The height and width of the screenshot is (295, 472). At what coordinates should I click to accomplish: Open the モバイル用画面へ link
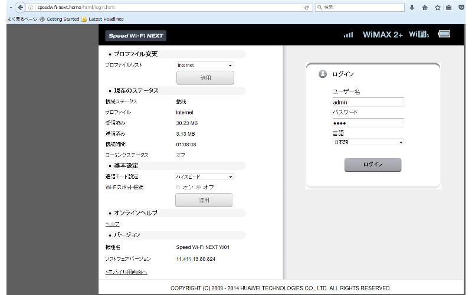tap(126, 272)
